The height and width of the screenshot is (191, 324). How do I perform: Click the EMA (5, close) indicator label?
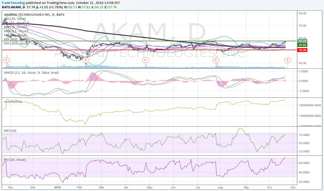click(x=15, y=27)
